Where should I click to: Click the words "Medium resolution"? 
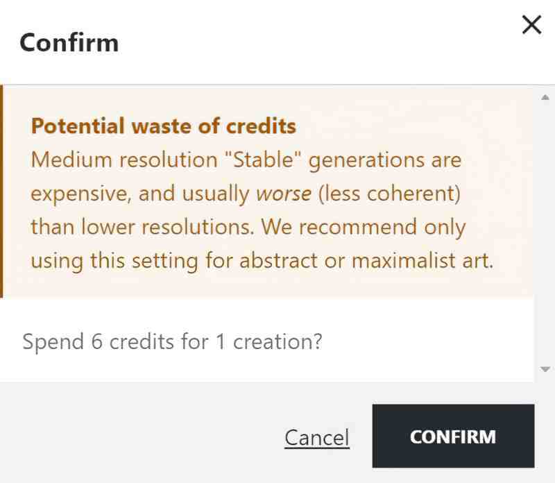pyautogui.click(x=124, y=160)
